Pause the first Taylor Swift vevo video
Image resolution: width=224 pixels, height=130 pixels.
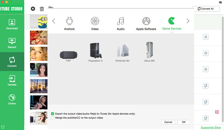point(206,37)
